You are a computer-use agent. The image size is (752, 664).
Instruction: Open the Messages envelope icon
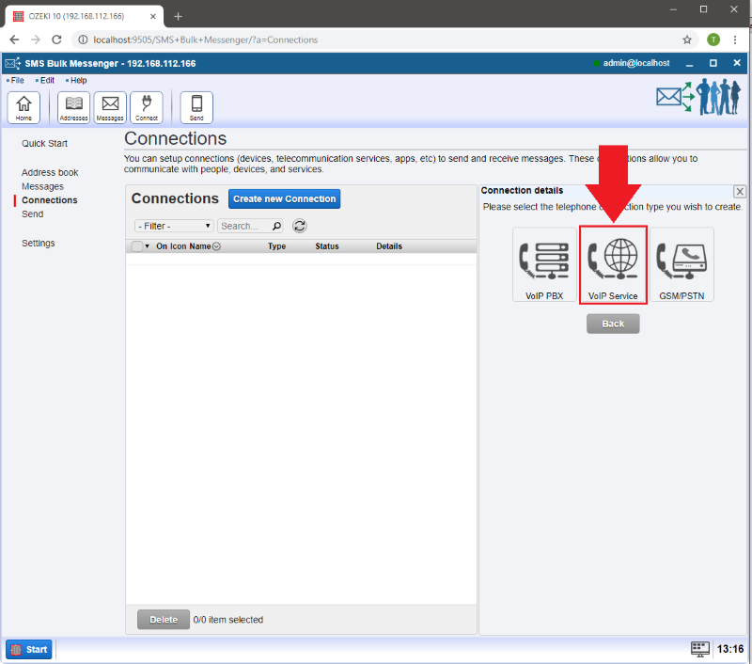click(110, 107)
